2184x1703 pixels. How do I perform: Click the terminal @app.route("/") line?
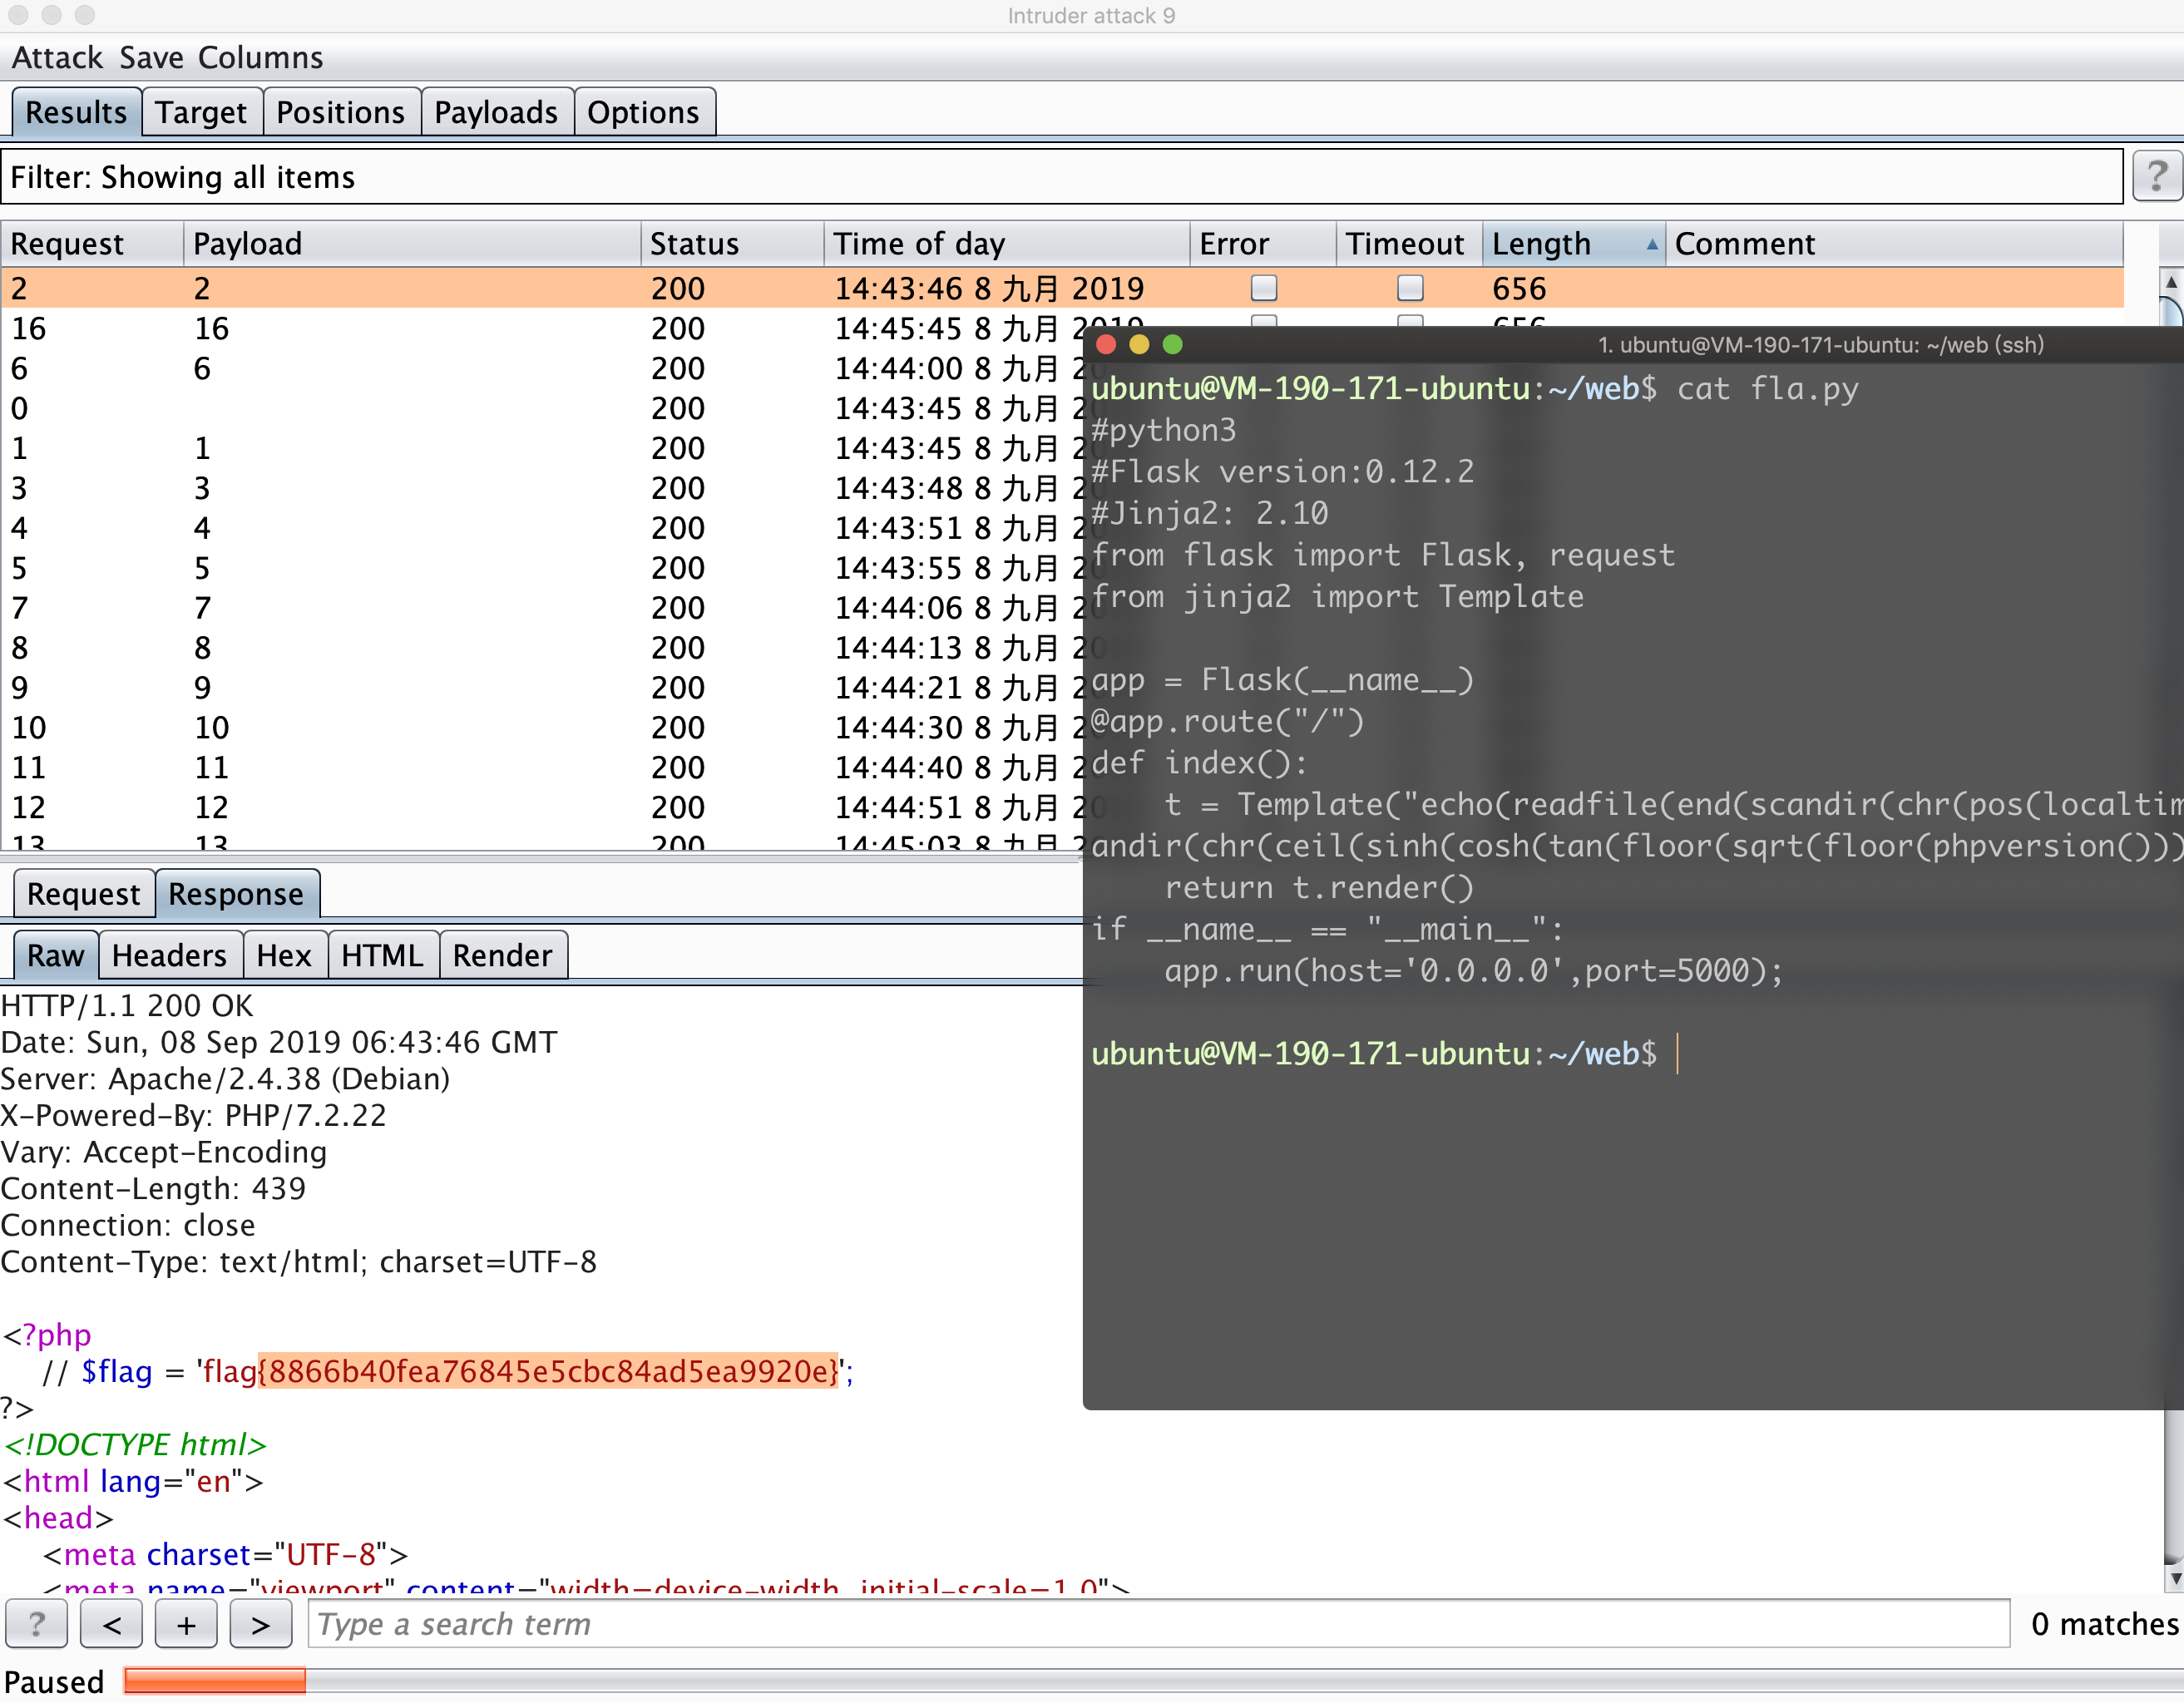tap(1227, 721)
